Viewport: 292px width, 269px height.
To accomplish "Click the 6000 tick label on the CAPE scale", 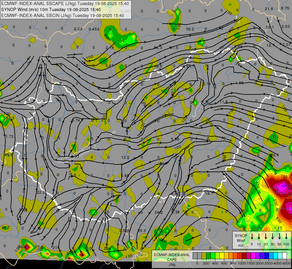I will (287, 263).
